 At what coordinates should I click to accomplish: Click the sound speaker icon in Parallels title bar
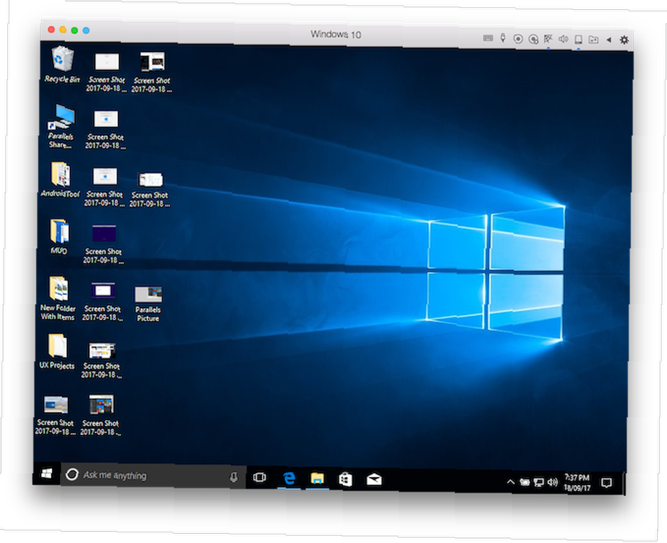563,39
